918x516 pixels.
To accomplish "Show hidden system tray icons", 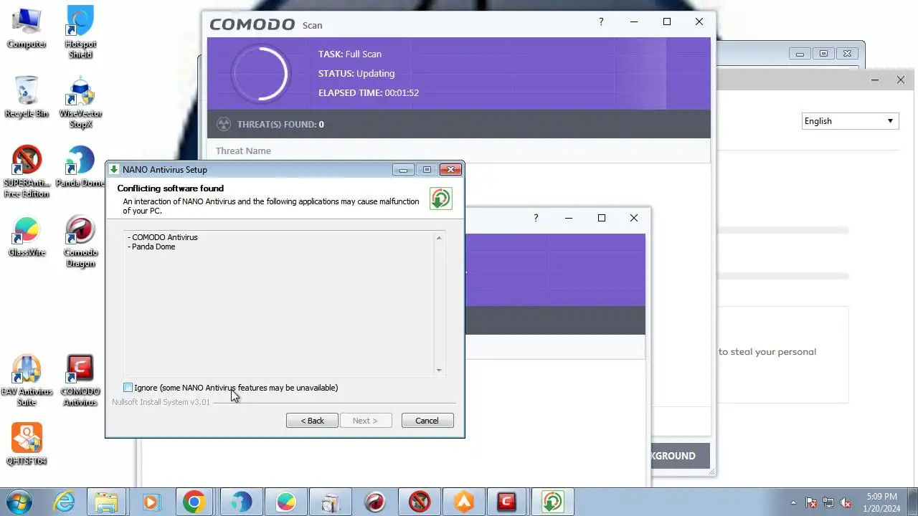I will point(793,502).
